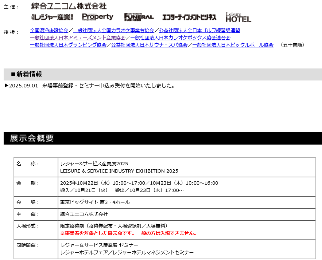This screenshot has width=322, height=260.
Task: Click the 会場 row label
Action: 28,202
